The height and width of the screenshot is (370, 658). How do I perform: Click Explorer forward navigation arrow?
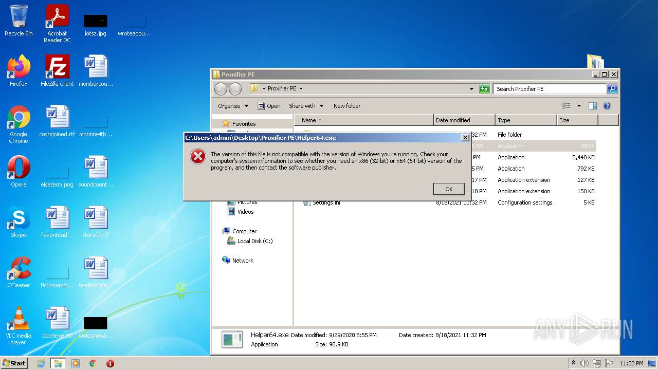point(235,89)
